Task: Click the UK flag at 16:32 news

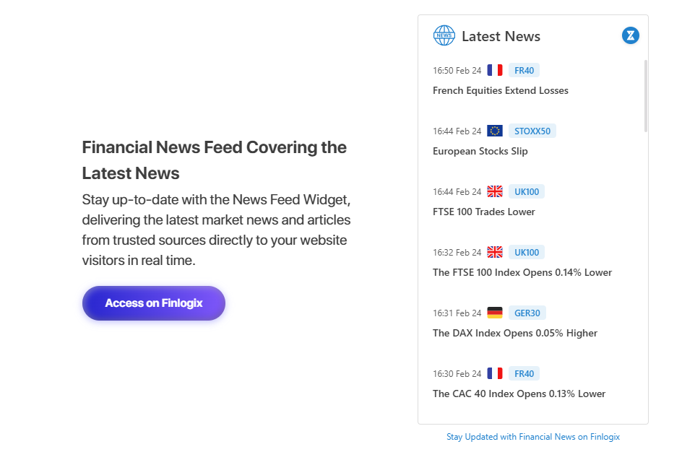Action: tap(495, 252)
